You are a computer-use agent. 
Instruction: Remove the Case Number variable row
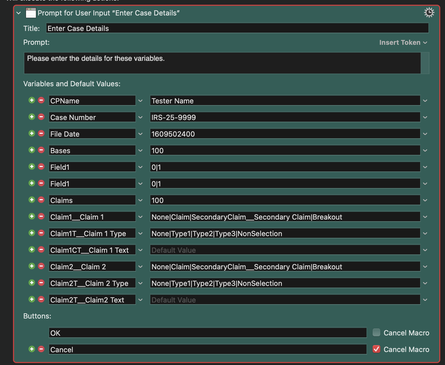click(x=41, y=117)
